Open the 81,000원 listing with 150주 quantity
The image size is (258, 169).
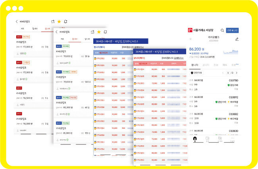pos(73,131)
